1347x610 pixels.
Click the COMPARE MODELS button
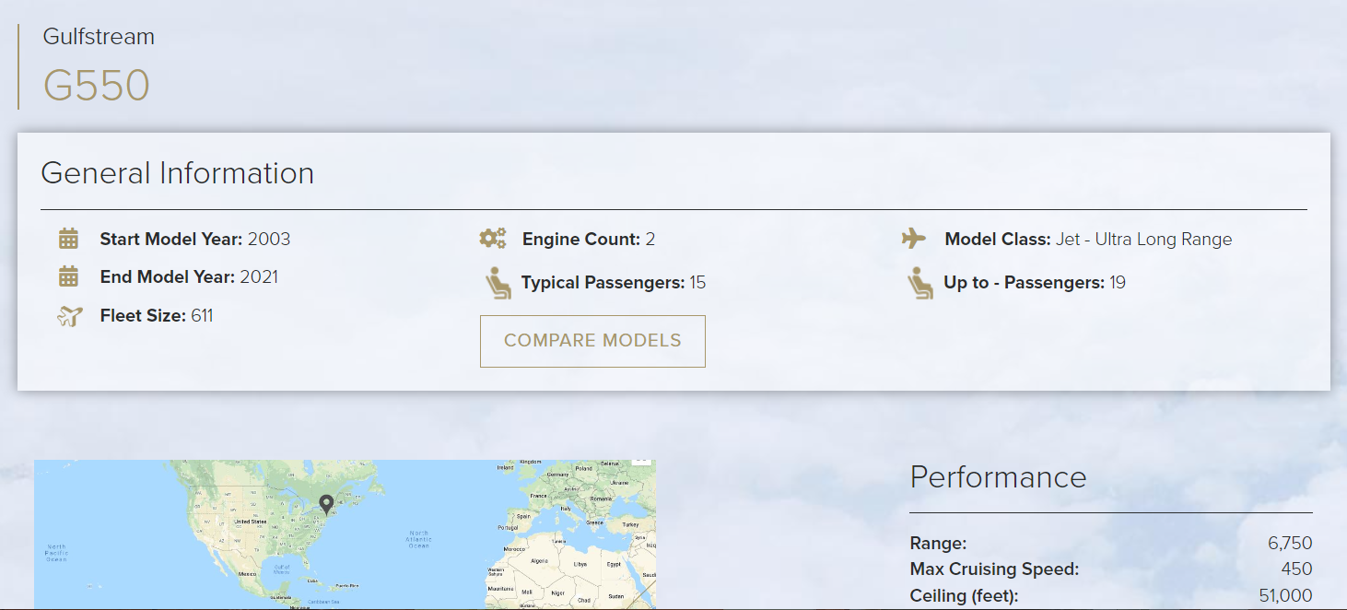(592, 341)
